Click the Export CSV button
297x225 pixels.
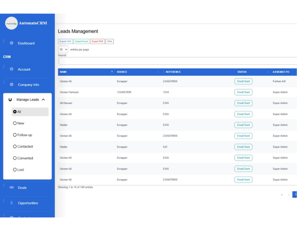(x=65, y=41)
